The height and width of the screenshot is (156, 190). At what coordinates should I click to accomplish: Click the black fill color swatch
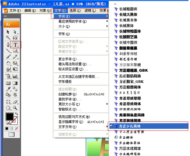[9, 116]
